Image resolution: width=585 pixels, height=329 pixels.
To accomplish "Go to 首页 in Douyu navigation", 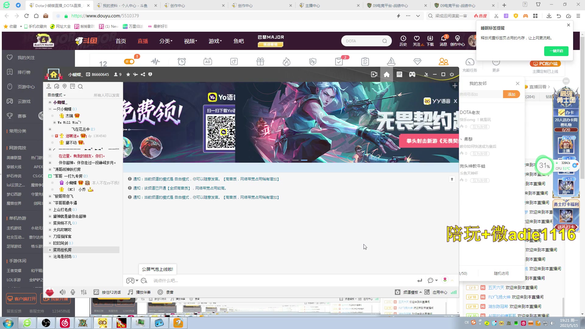I will 121,41.
